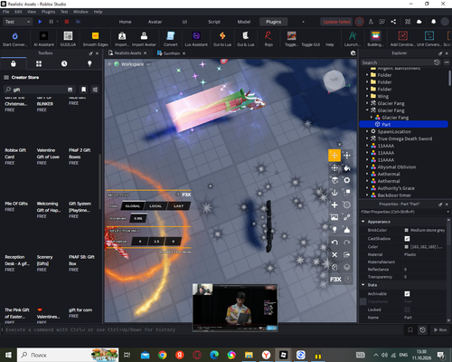Click the Start Converter plugin icon

[x=14, y=36]
